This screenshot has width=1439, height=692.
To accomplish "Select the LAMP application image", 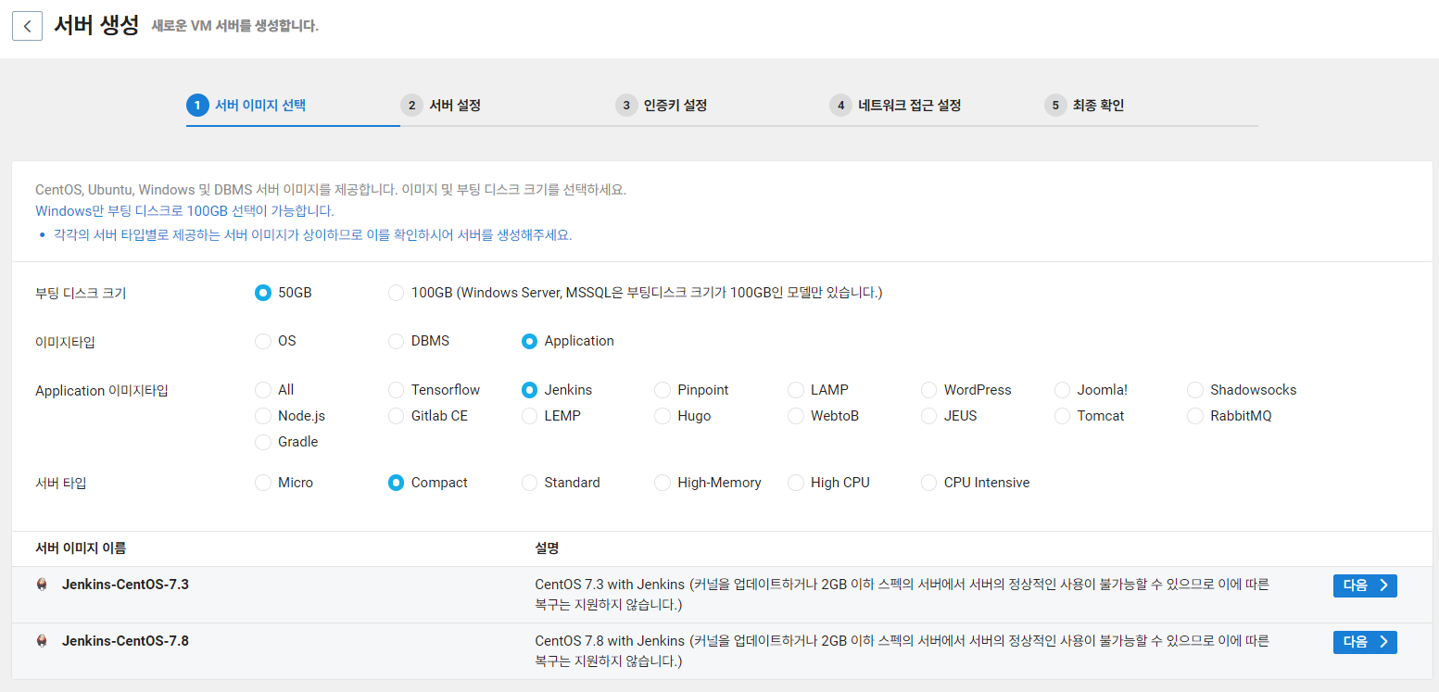I will (796, 390).
